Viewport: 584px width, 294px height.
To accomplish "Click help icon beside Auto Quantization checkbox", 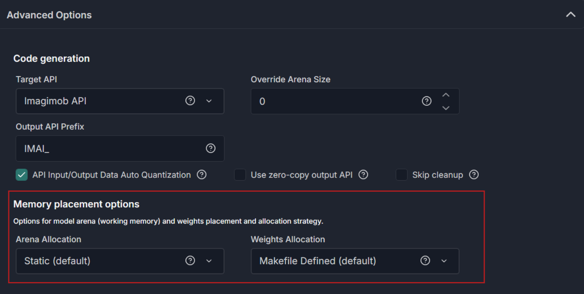I will pos(202,175).
